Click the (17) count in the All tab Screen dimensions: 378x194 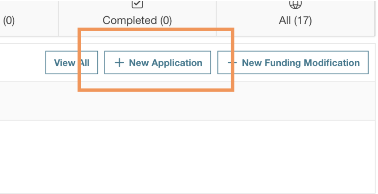coord(302,20)
